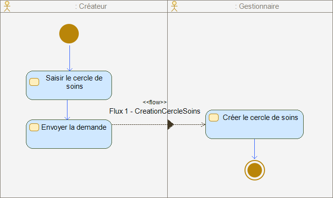Select the initial node filled circle

point(69,34)
